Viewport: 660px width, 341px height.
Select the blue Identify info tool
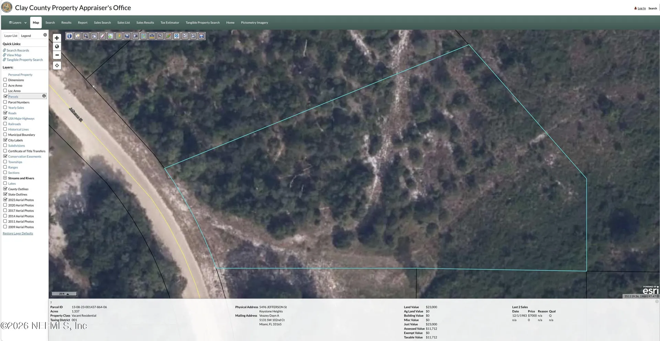[69, 36]
